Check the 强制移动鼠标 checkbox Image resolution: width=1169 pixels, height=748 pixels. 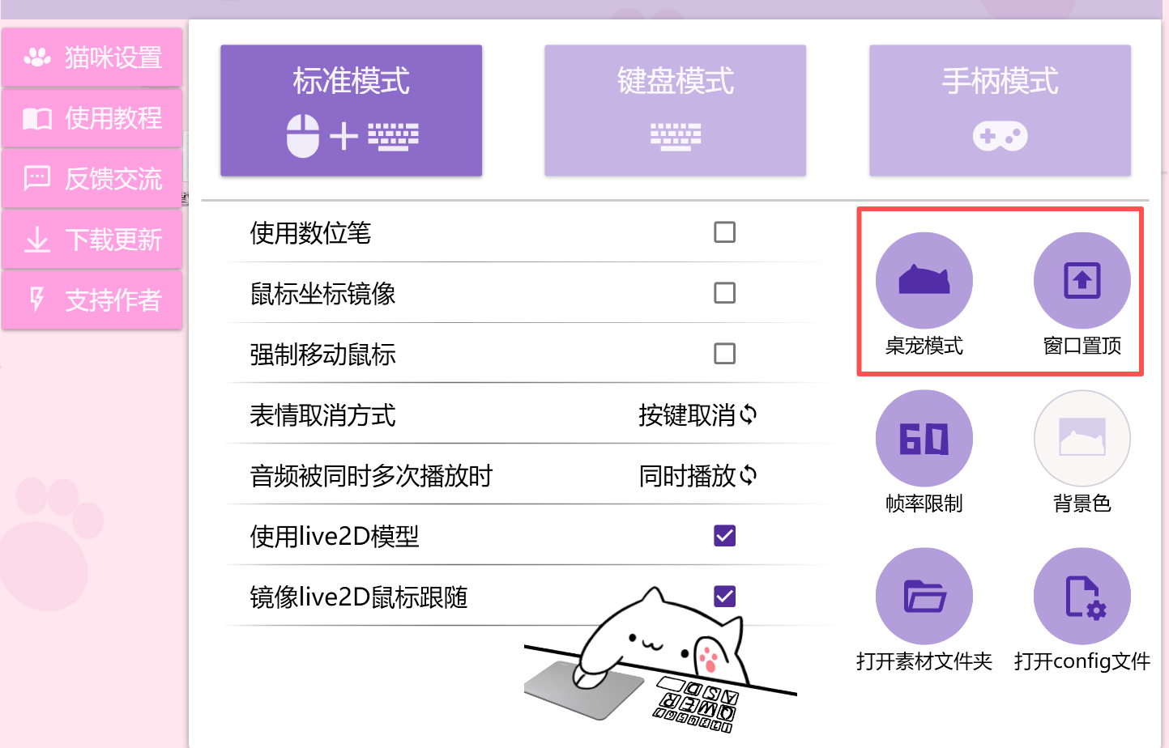point(724,354)
